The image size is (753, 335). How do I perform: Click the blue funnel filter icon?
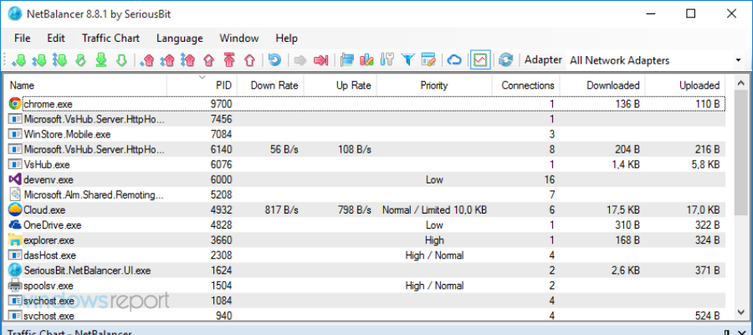[x=407, y=60]
